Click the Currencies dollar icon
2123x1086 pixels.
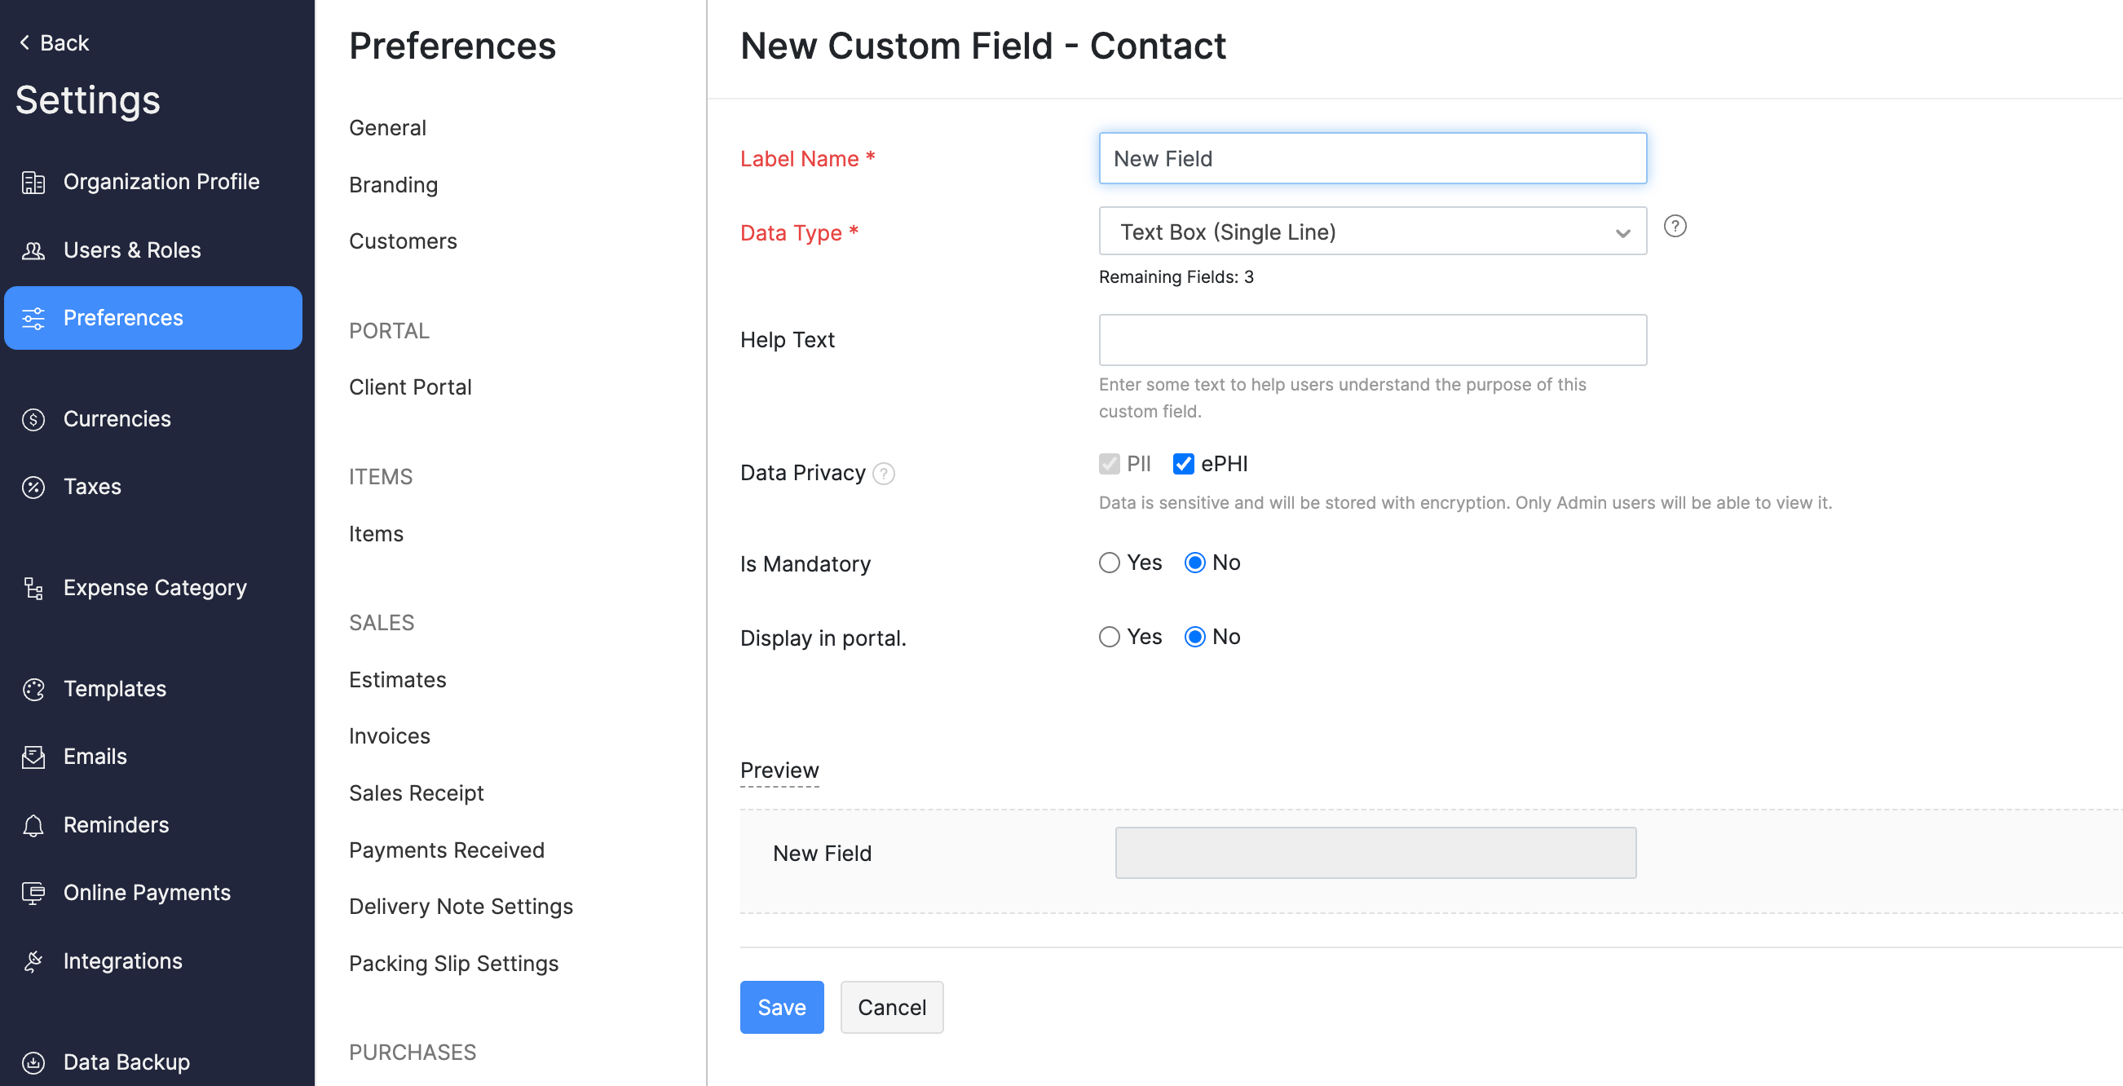33,419
